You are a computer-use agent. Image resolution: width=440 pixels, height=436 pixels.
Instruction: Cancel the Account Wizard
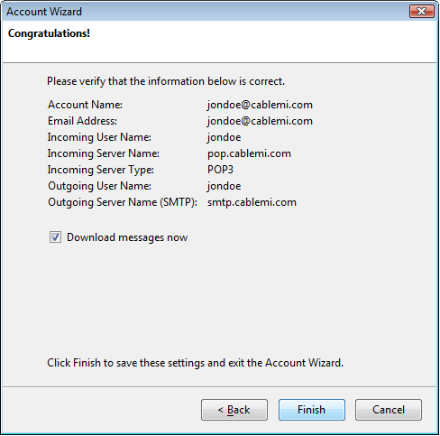tap(389, 410)
